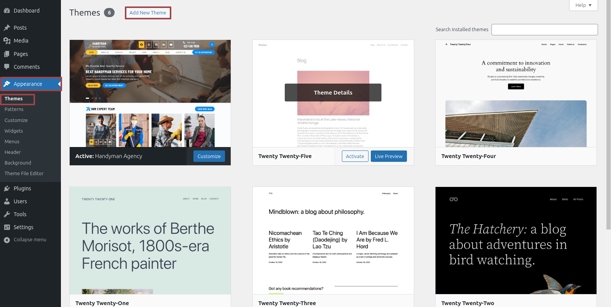Open the Posts menu
Screen dimensions: 611x307
point(30,28)
